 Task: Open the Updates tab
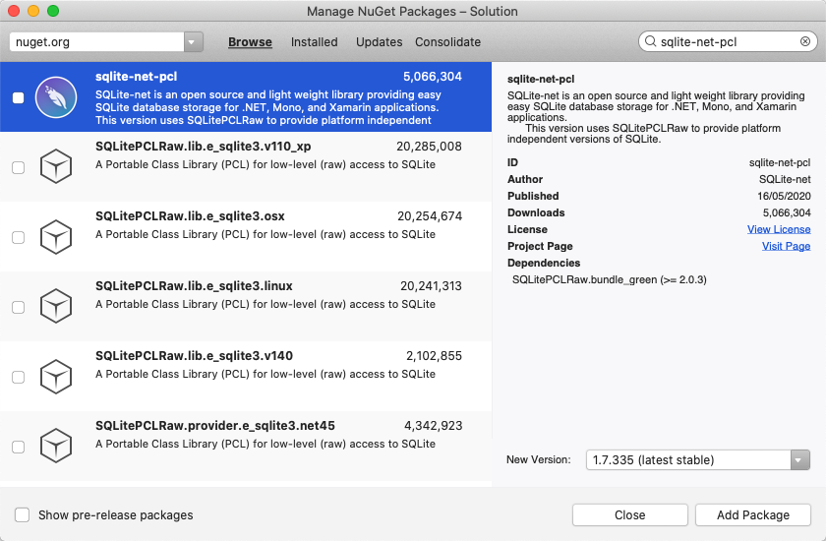point(379,42)
